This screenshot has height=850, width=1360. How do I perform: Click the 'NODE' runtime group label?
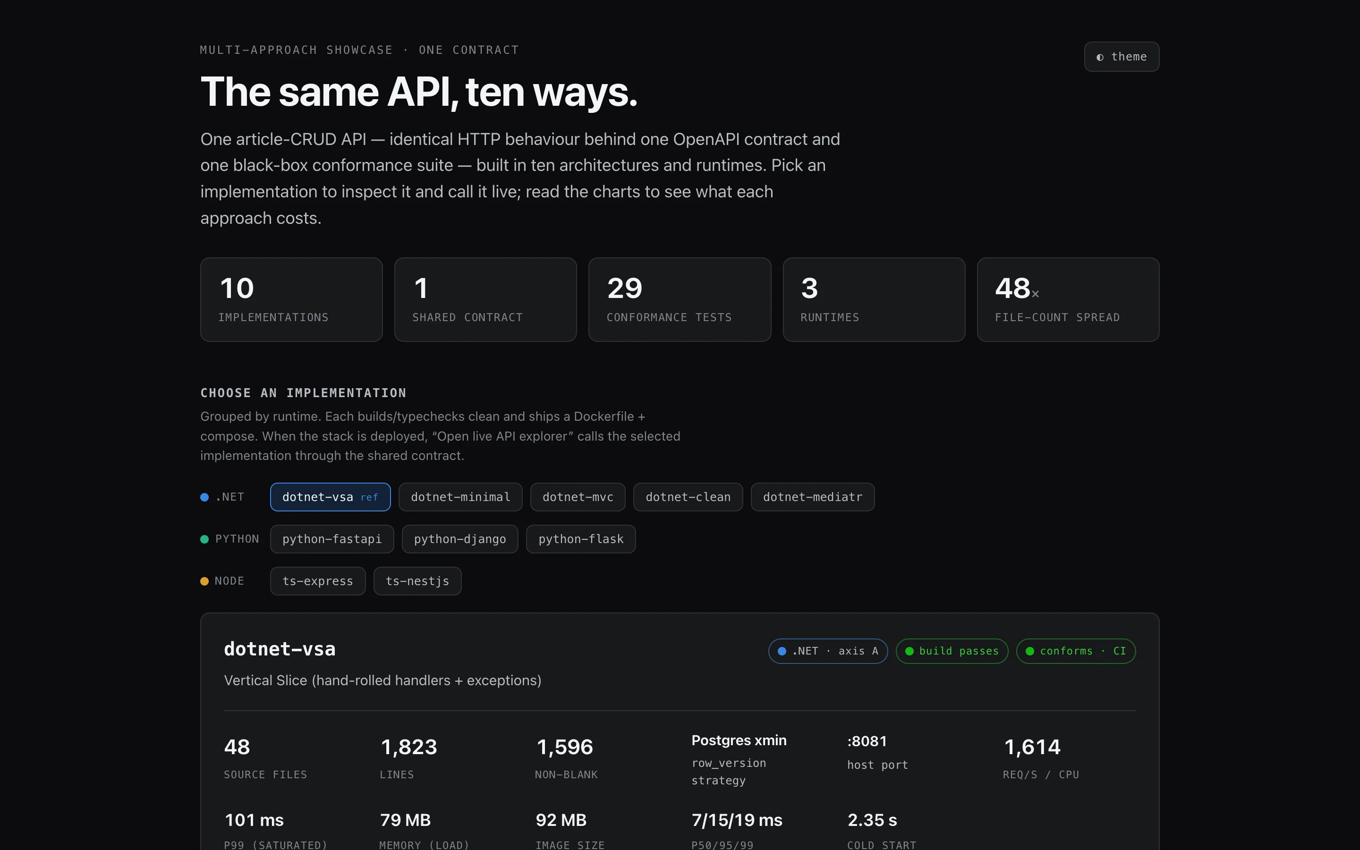tap(229, 581)
